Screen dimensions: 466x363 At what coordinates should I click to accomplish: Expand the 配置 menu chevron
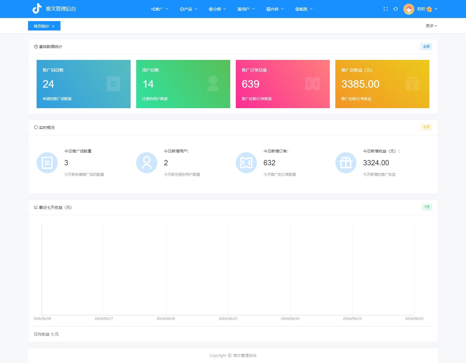click(311, 9)
